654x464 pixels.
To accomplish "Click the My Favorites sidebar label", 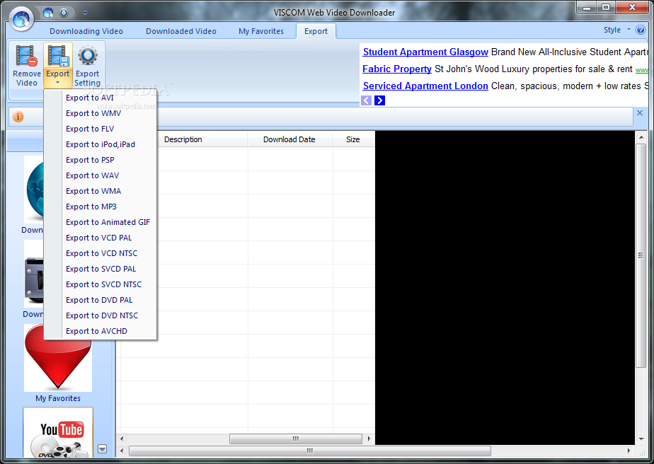I will point(58,398).
